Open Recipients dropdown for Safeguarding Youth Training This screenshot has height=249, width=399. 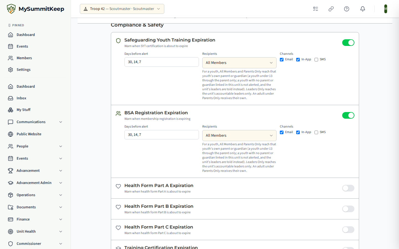coord(239,63)
